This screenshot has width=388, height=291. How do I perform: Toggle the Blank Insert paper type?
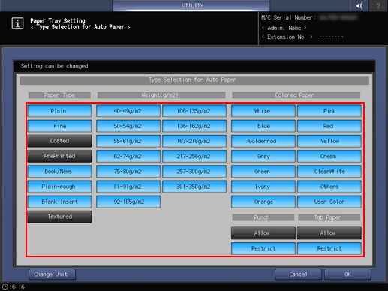[x=59, y=202]
